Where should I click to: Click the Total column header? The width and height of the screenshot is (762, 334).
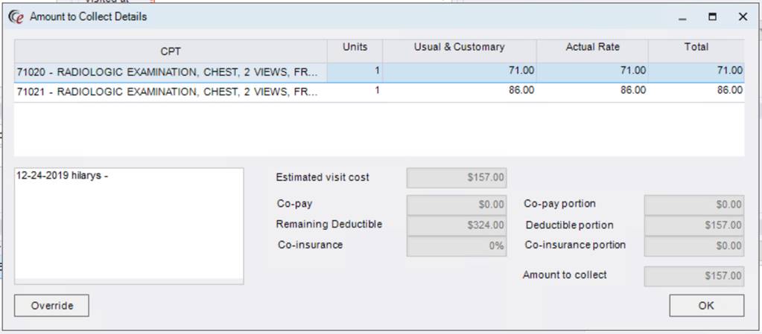coord(696,48)
